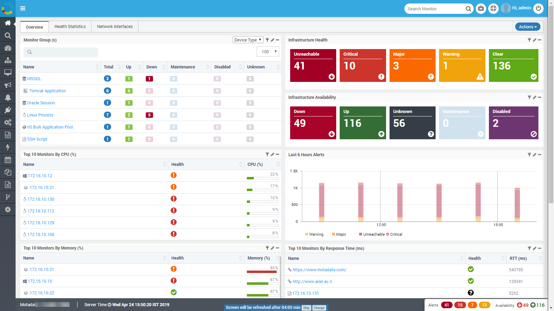Filter Top 10 Monitors By Response Time widget

click(x=529, y=248)
